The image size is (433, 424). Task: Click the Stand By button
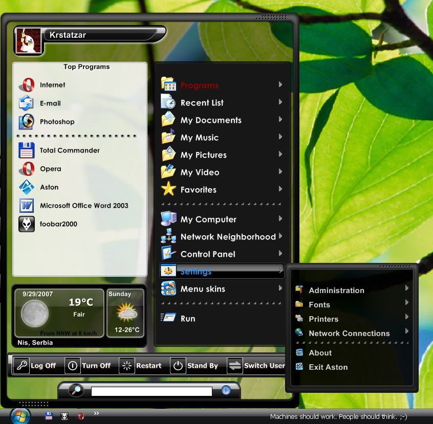(x=194, y=366)
